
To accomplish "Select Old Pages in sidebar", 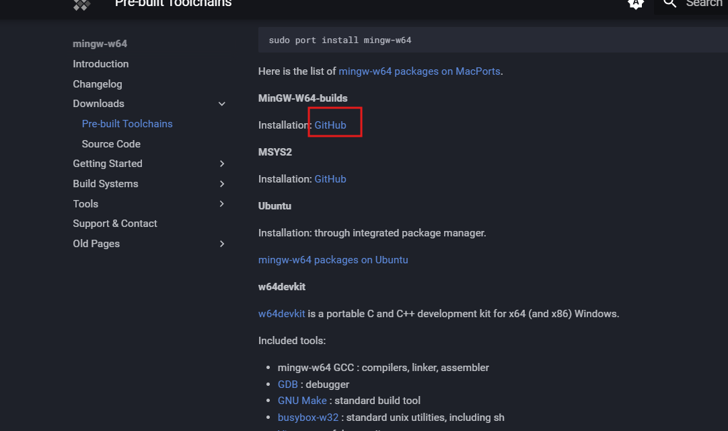I will [96, 244].
